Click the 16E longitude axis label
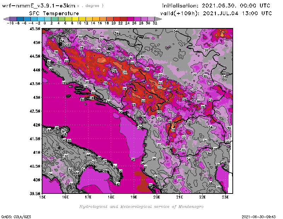 coord(65,197)
